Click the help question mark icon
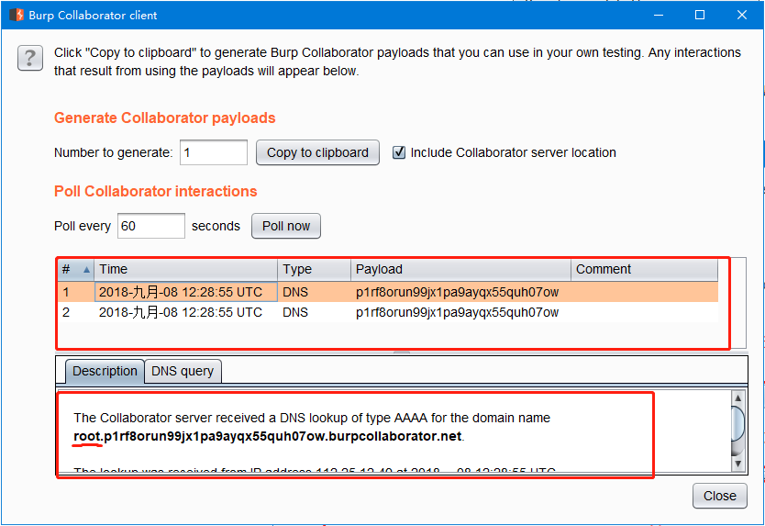The image size is (765, 526). pyautogui.click(x=30, y=59)
